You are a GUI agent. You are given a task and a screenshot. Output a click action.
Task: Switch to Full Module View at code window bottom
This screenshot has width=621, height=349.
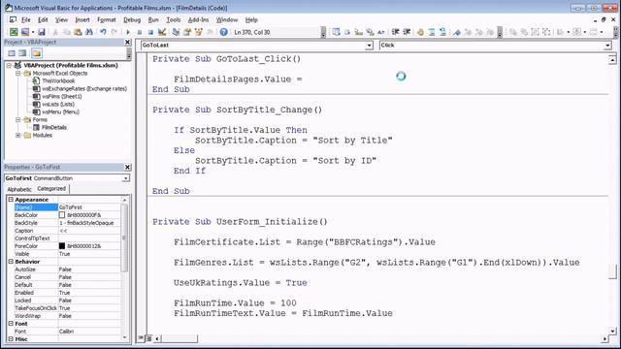tap(148, 338)
